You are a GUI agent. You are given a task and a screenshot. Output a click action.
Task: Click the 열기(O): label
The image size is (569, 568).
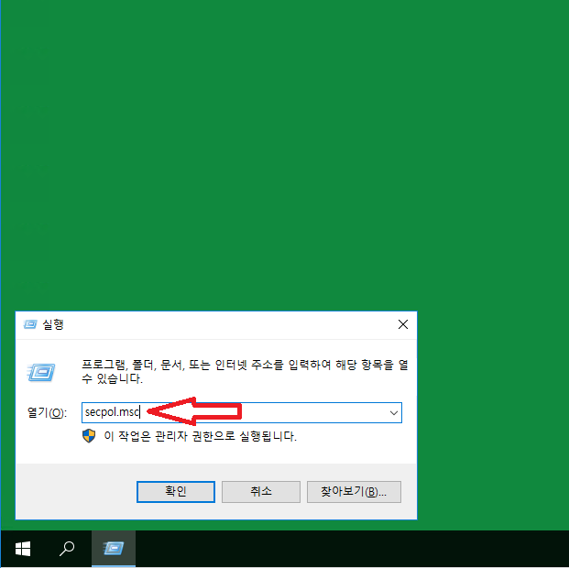(x=46, y=413)
